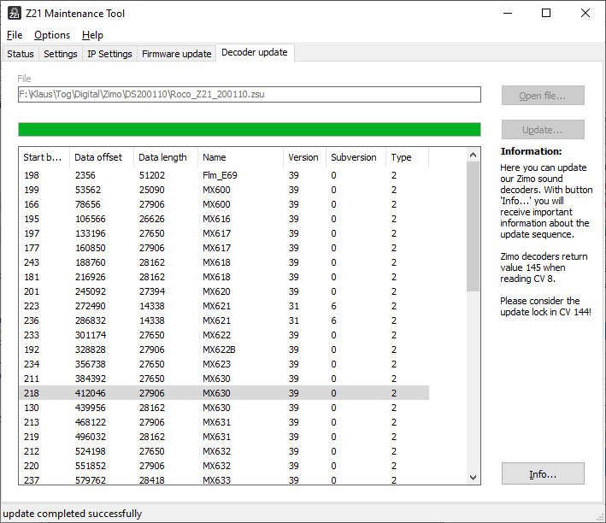Select the MX600 row with start byte 199

[x=224, y=190]
